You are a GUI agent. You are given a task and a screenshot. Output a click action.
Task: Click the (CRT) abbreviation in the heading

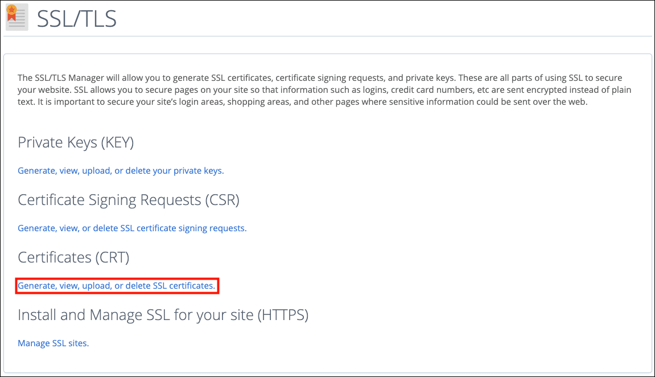[x=113, y=257]
